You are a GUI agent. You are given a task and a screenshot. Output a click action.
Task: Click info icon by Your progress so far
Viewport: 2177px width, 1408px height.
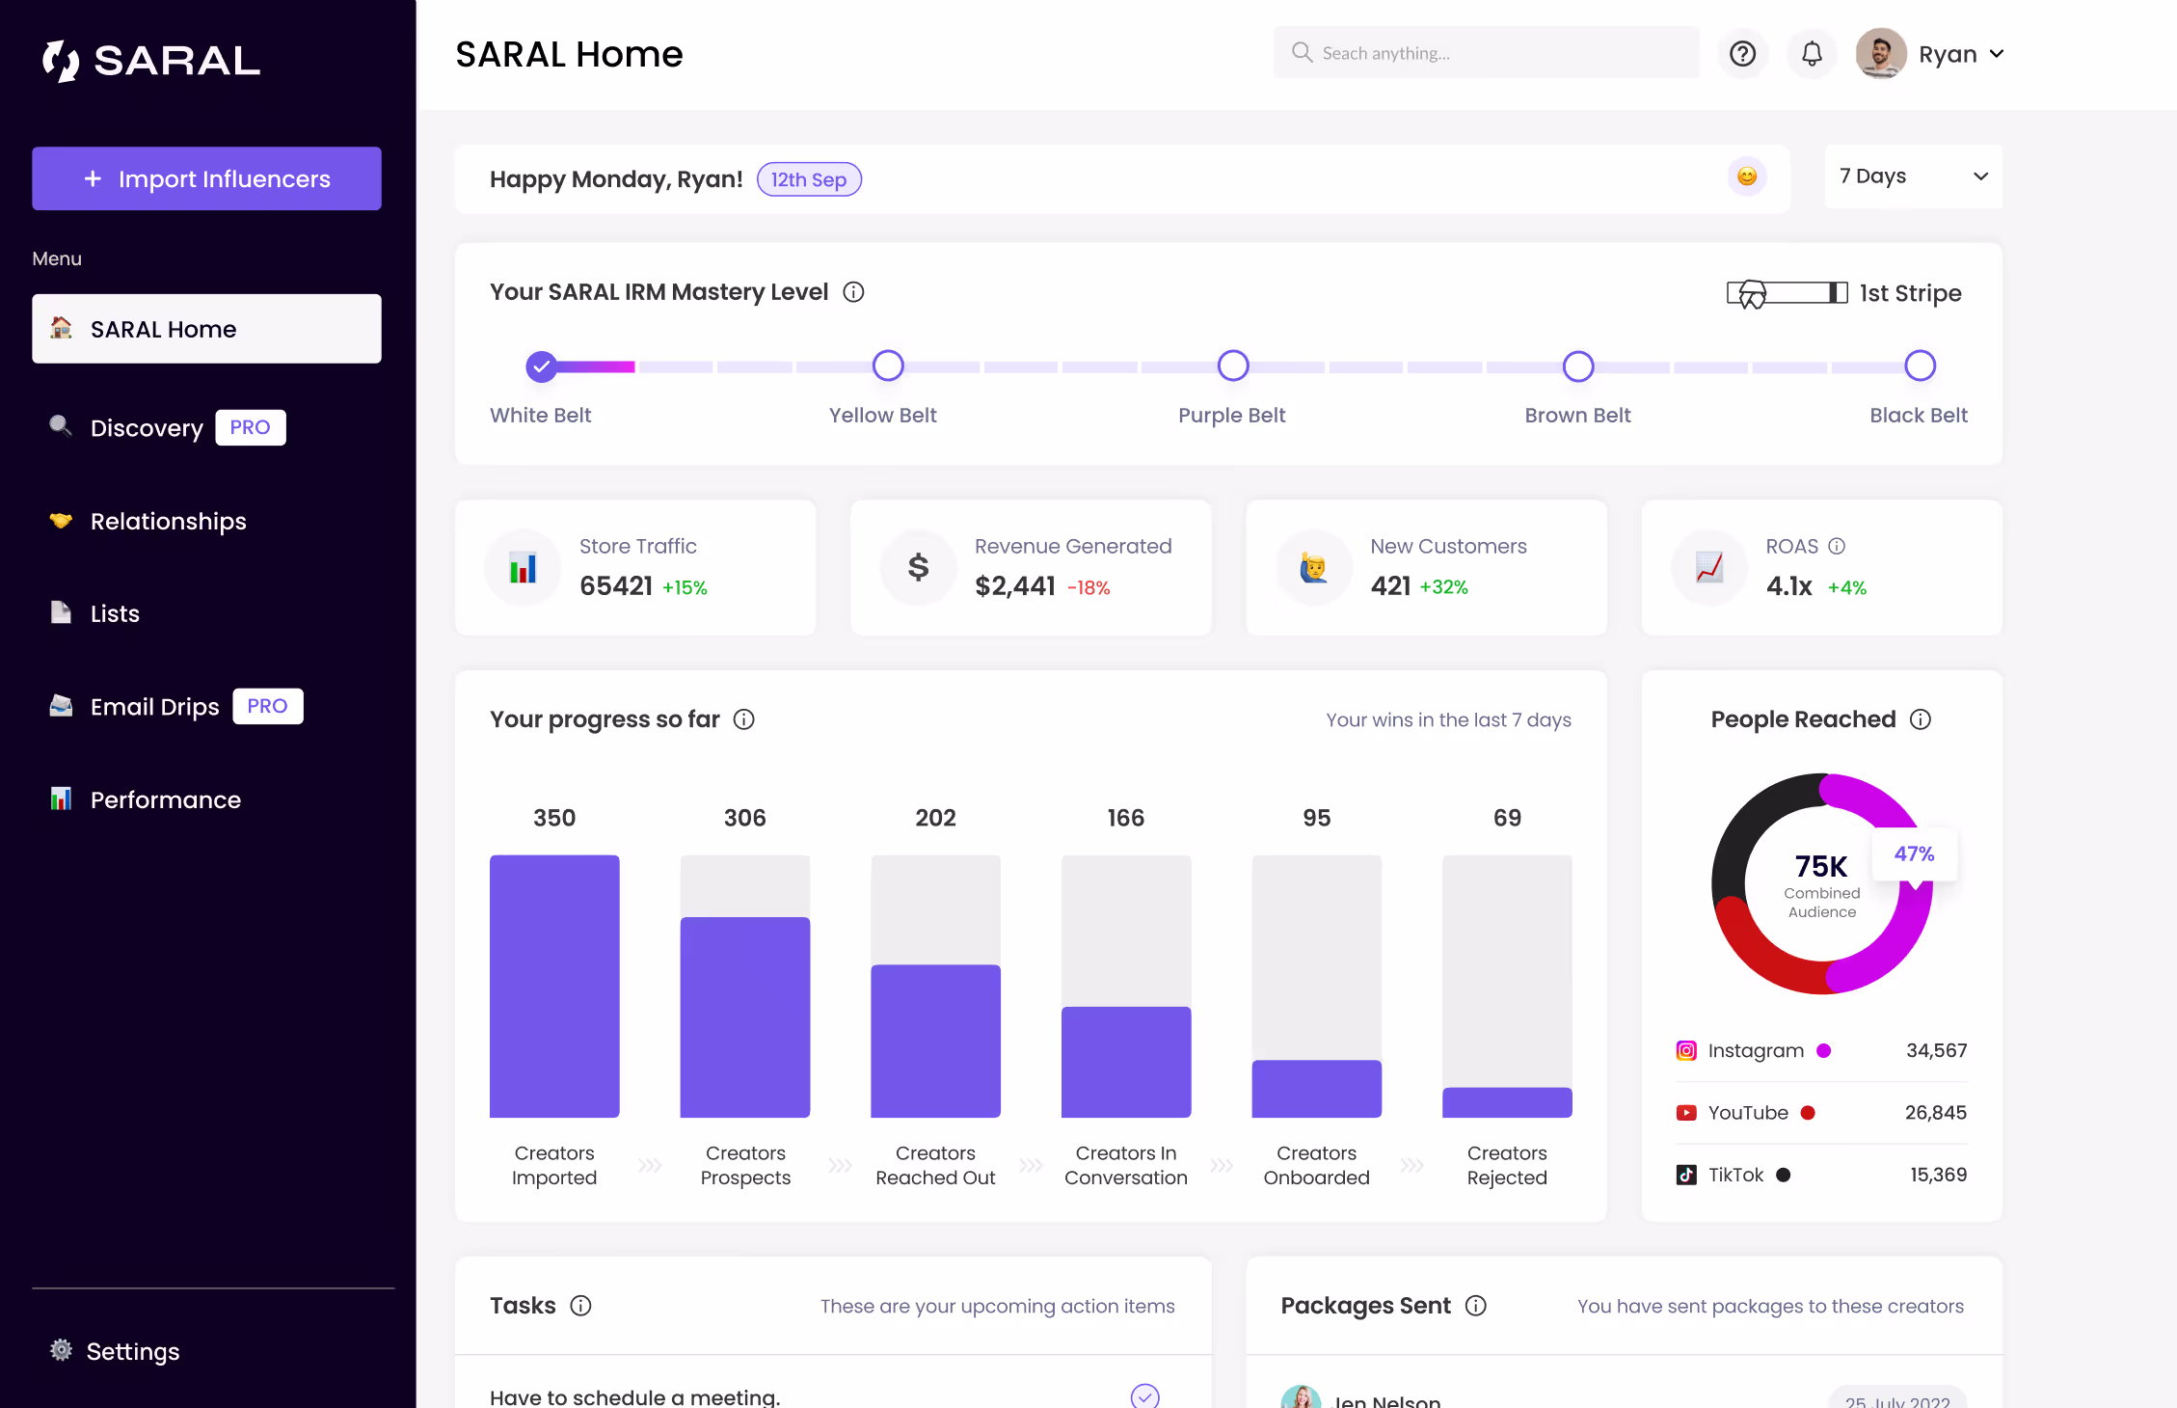(743, 719)
